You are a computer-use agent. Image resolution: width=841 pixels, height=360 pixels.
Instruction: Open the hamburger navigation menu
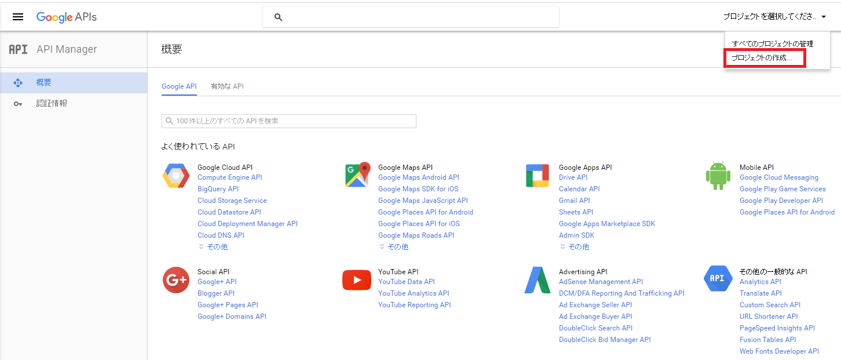point(18,17)
